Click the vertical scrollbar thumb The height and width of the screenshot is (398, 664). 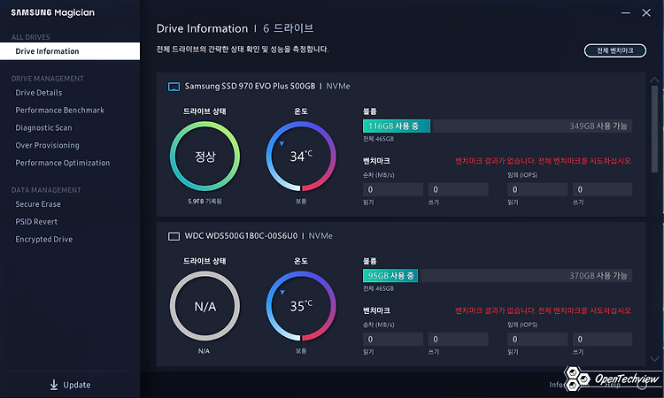coord(654,128)
